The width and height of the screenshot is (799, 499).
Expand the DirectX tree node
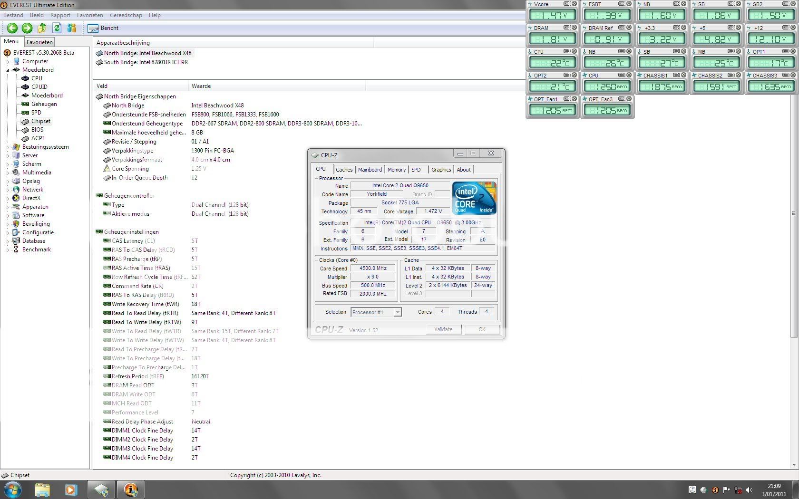8,198
